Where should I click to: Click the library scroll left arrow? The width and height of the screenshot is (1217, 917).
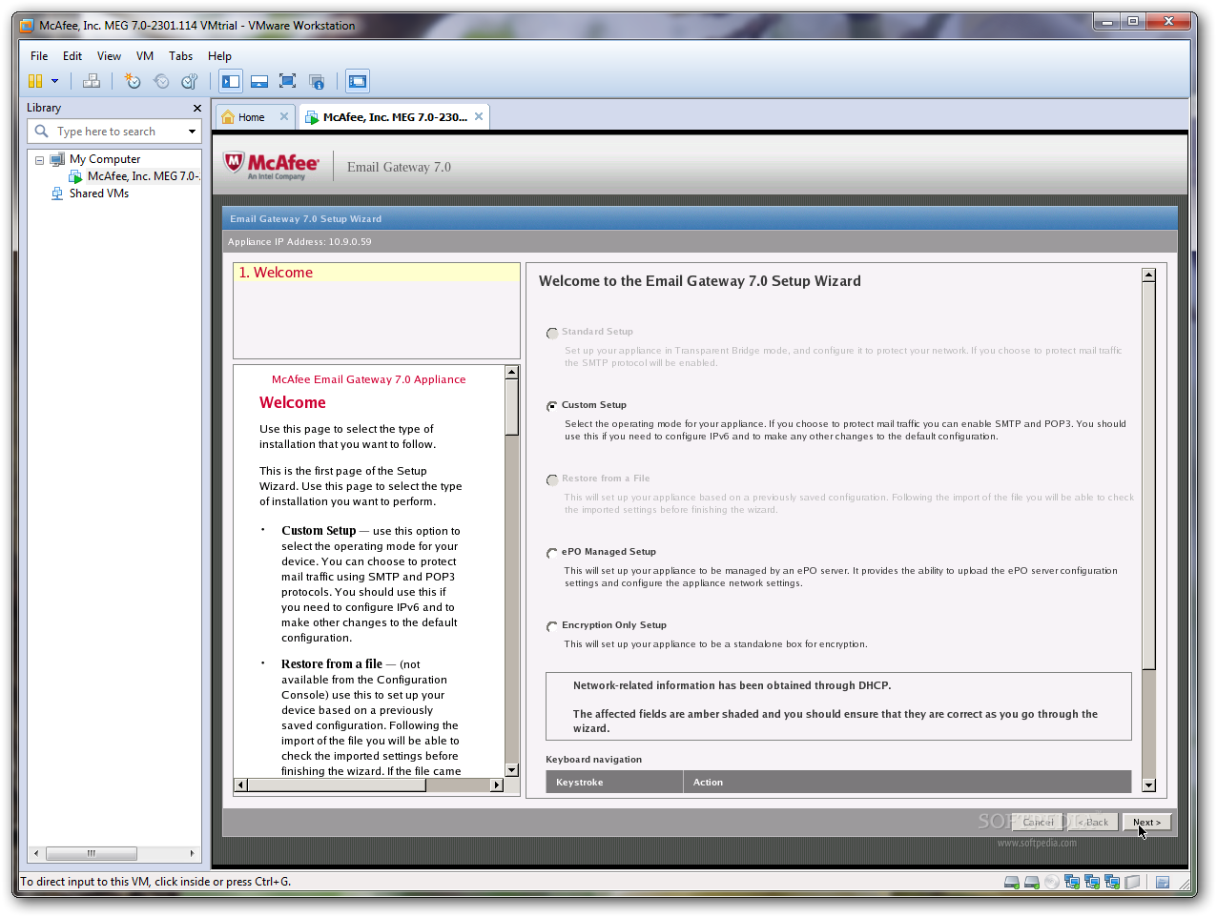pyautogui.click(x=36, y=854)
